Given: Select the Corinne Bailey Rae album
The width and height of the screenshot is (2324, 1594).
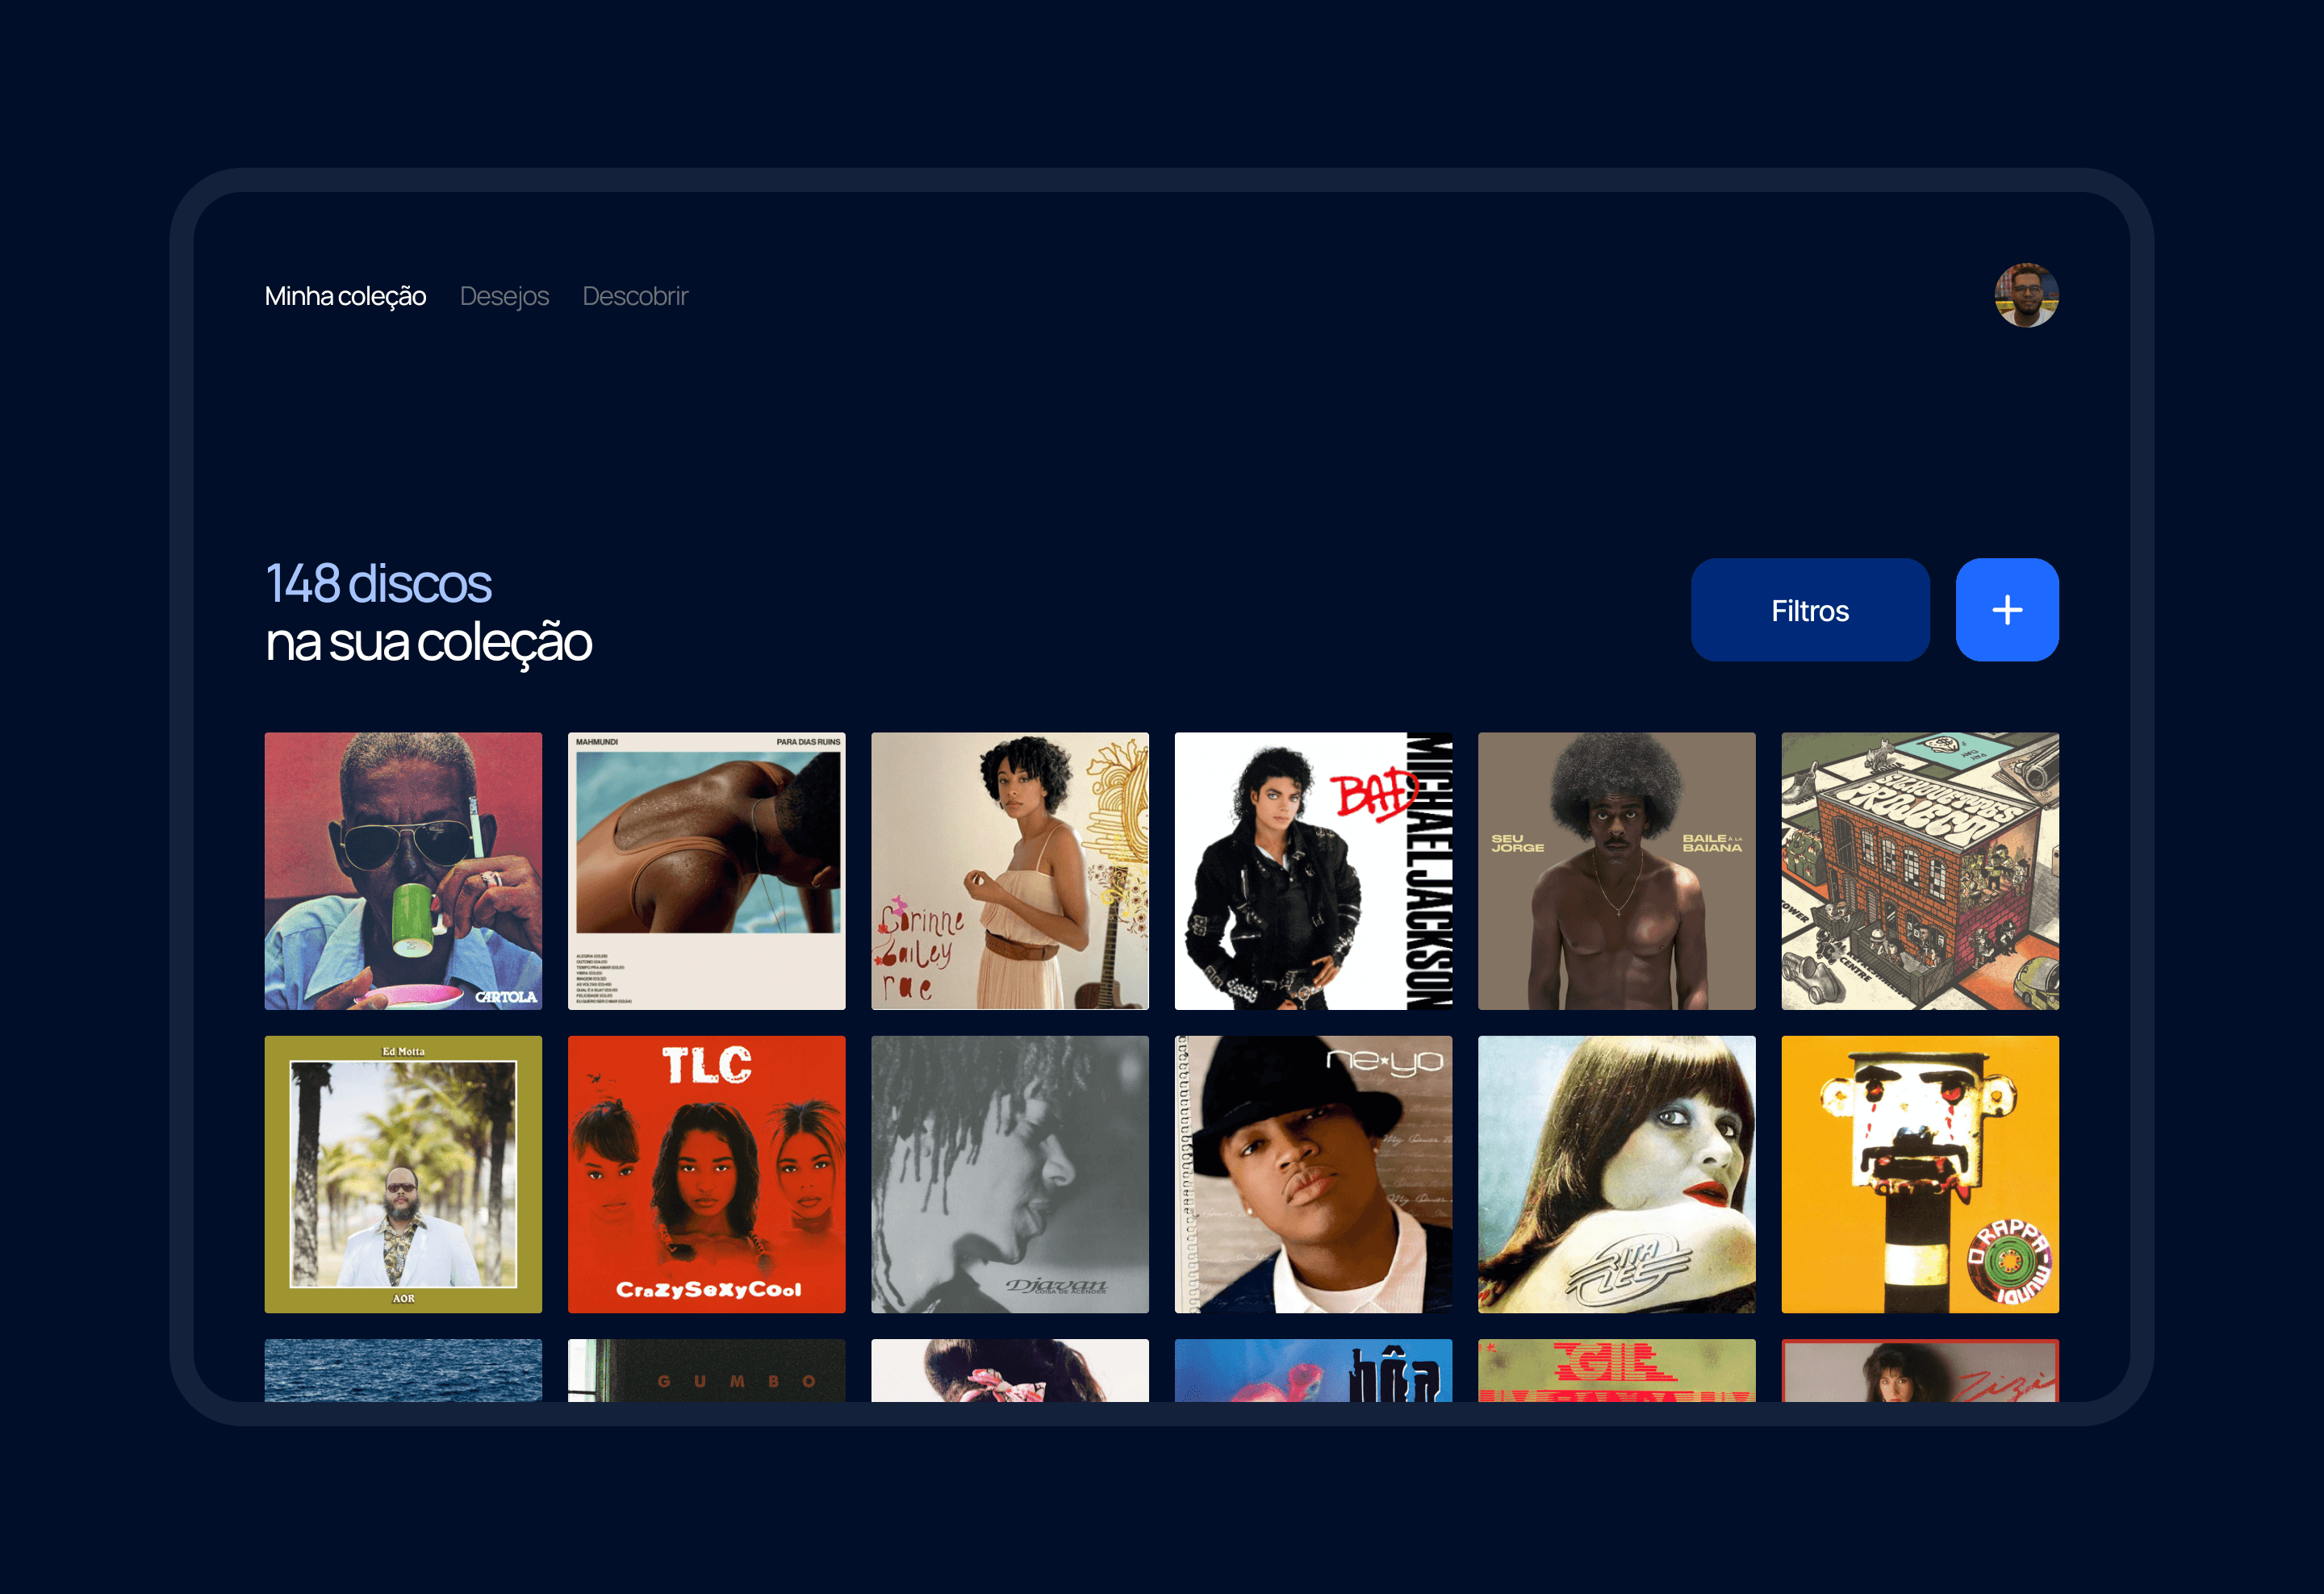Looking at the screenshot, I should [x=1009, y=870].
